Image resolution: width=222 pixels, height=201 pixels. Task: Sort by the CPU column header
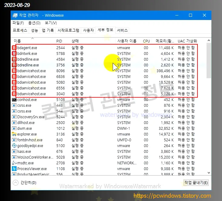point(146,41)
